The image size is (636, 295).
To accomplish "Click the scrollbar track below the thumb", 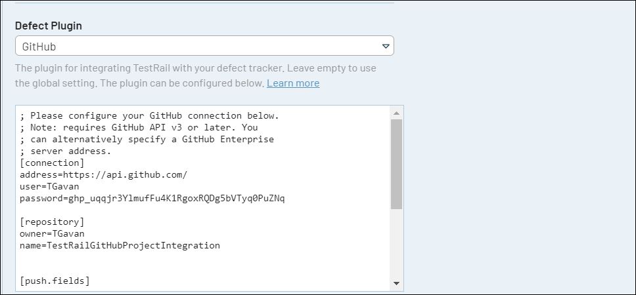I will tap(396, 243).
